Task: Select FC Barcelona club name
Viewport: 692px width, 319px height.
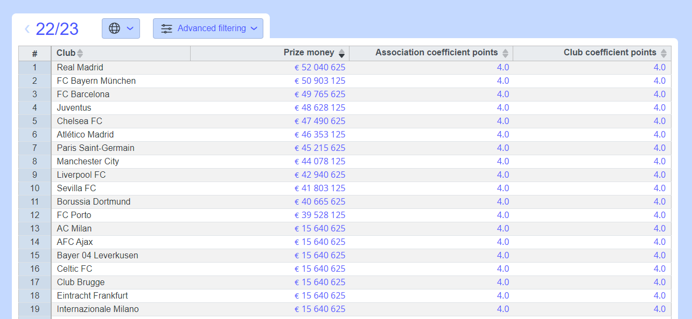Action: 83,95
